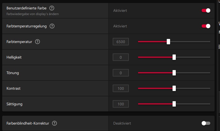220x131 pixels.
Task: Disable the Benutzerdefinierte Farbe toggle
Action: (206, 10)
